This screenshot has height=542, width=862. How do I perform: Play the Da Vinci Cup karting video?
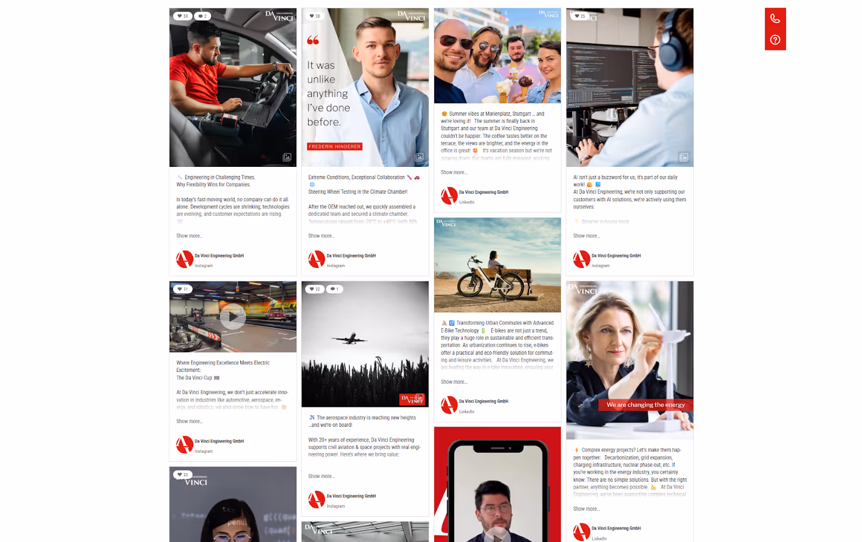(x=233, y=316)
